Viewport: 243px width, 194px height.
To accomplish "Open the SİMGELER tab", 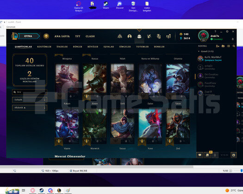I will [x=125, y=47].
